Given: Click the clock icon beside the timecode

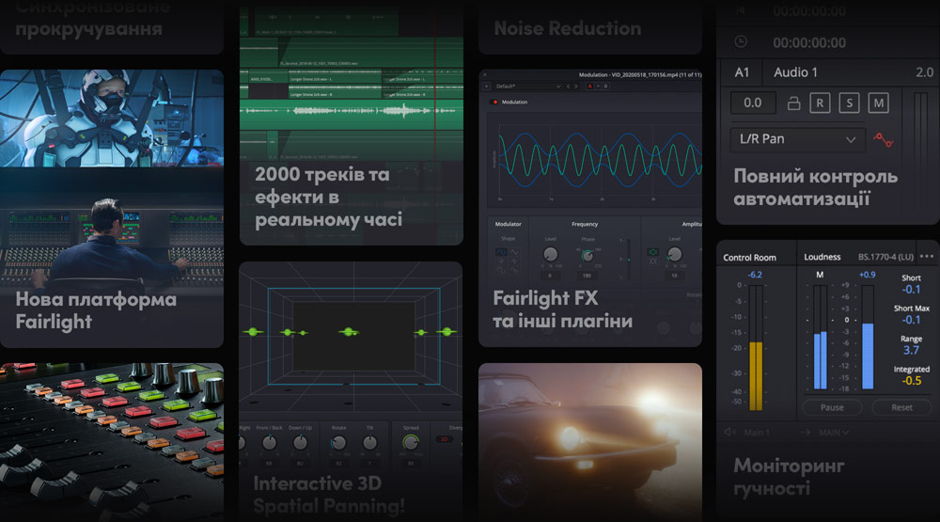Looking at the screenshot, I should point(741,42).
